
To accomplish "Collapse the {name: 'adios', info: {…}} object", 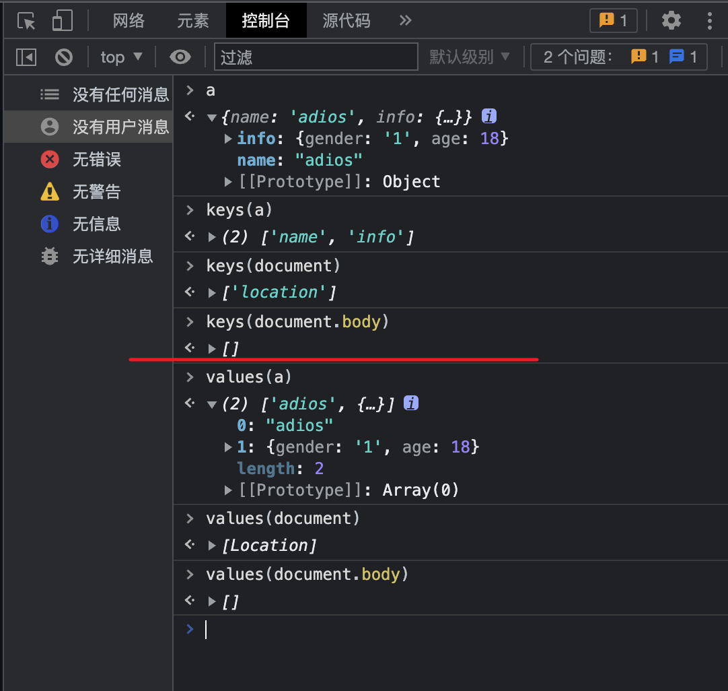I will [212, 118].
